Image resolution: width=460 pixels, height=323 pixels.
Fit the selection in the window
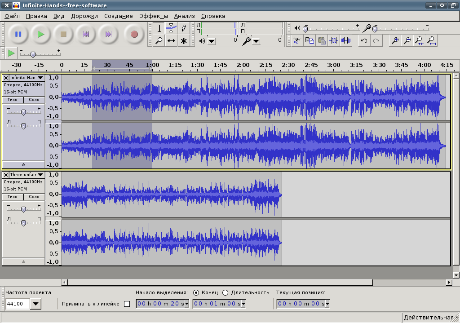pos(419,40)
